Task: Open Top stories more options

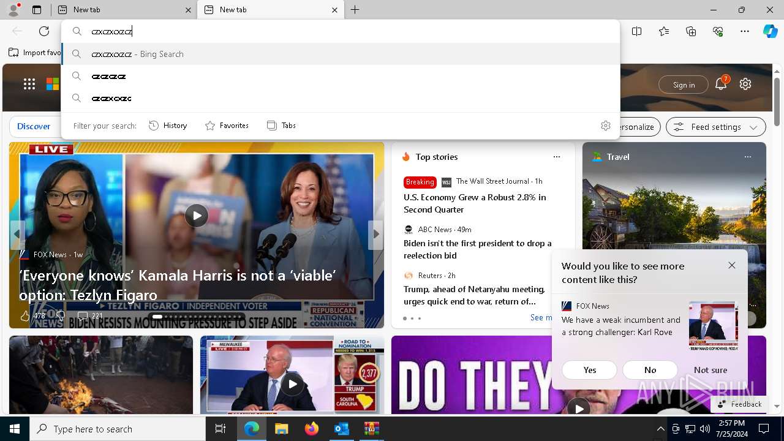Action: (x=557, y=157)
